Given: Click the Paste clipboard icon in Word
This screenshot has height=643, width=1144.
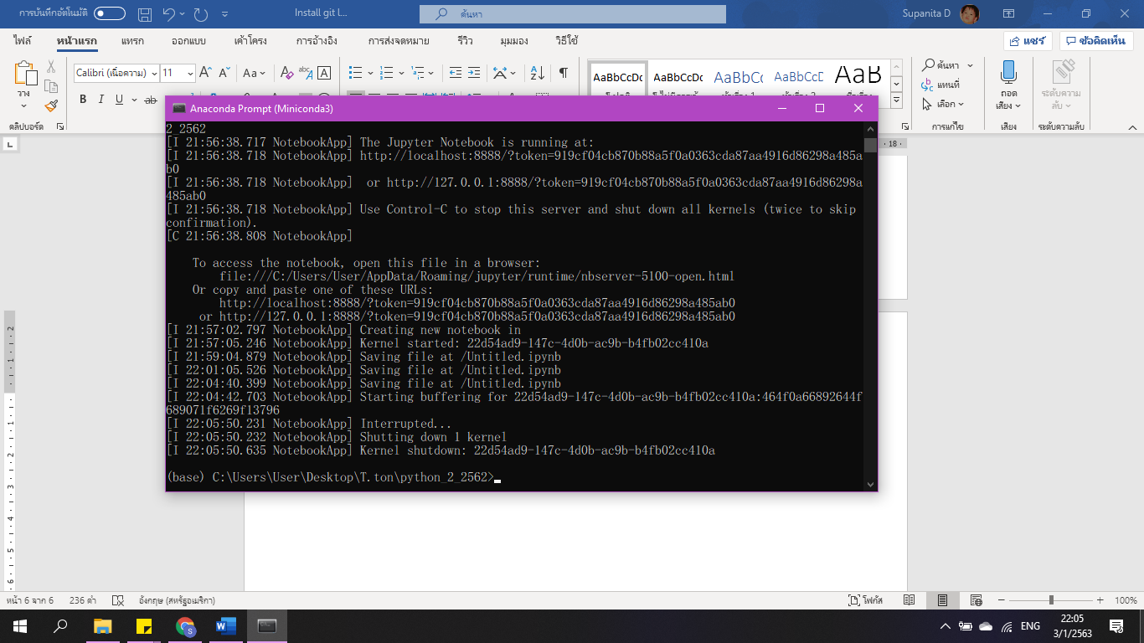Looking at the screenshot, I should 26,74.
